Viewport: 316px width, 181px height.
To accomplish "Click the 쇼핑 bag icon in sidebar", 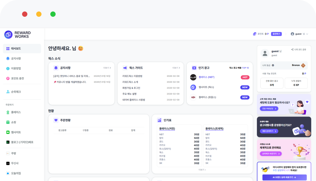I will (8, 122).
